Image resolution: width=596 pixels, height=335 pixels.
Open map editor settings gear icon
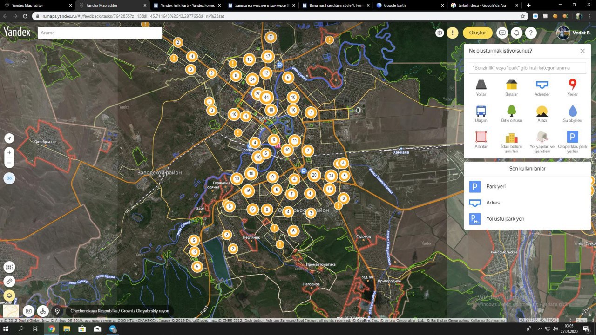(440, 33)
